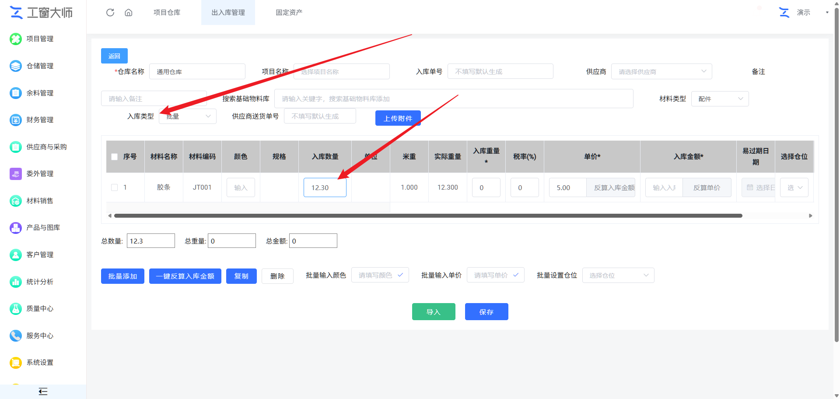Open 项目管理 sidebar icon
840x399 pixels.
[16, 39]
